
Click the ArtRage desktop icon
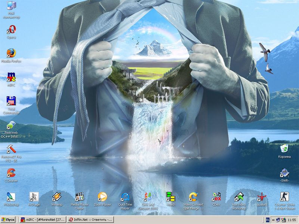[34, 196]
